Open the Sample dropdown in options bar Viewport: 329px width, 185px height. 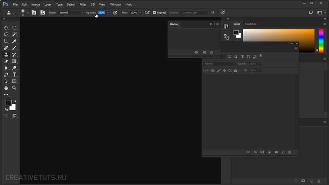coord(194,13)
